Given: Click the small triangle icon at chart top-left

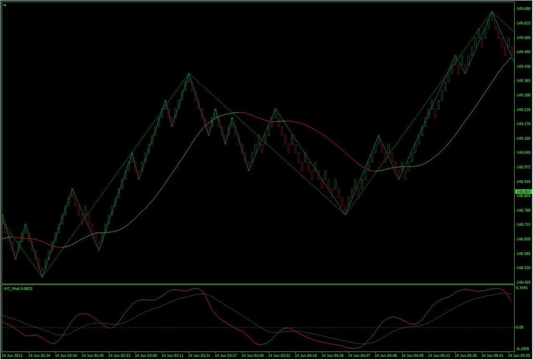Looking at the screenshot, I should point(4,5).
